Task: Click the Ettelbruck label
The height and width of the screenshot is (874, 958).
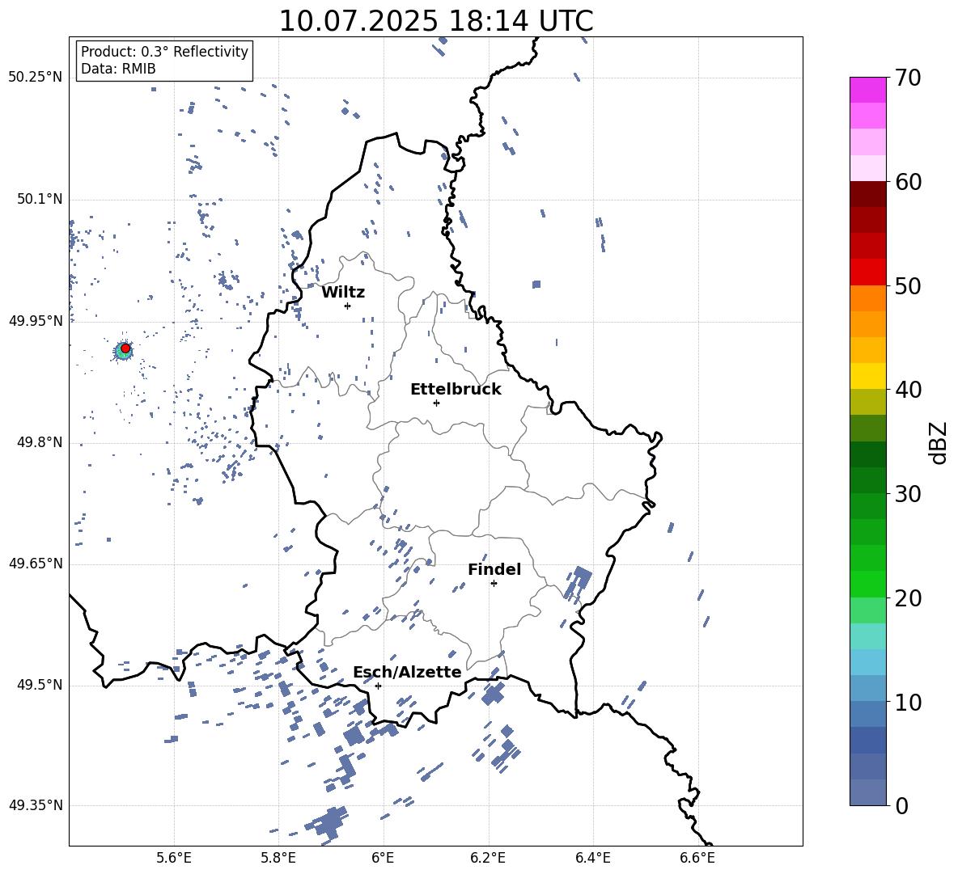Action: (456, 390)
